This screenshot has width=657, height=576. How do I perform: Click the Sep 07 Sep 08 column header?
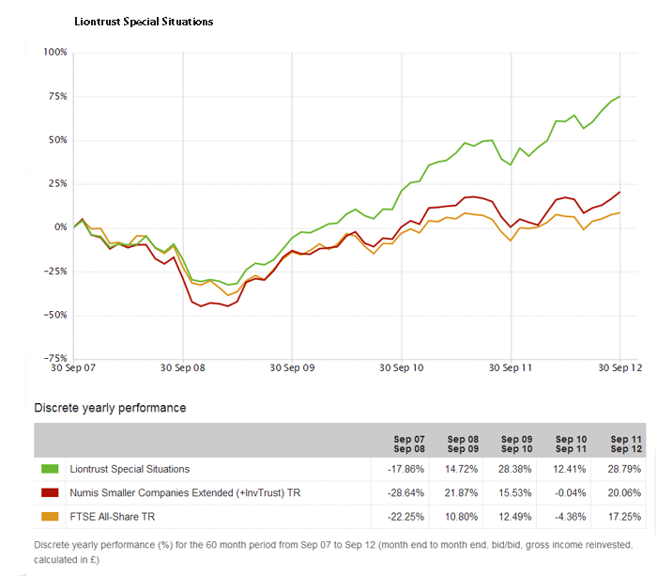pos(409,444)
